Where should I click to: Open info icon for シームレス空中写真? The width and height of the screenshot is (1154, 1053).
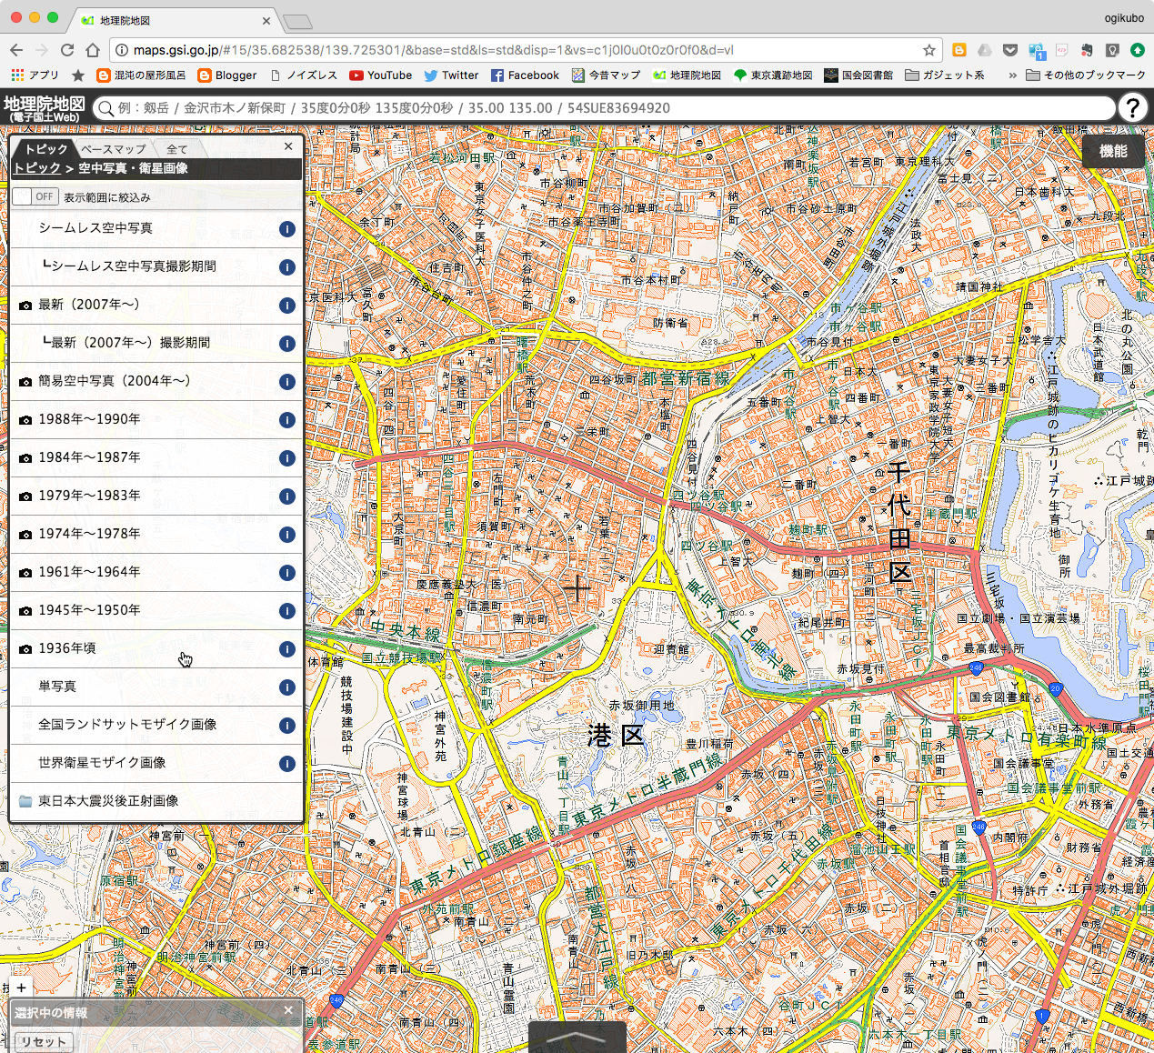286,229
